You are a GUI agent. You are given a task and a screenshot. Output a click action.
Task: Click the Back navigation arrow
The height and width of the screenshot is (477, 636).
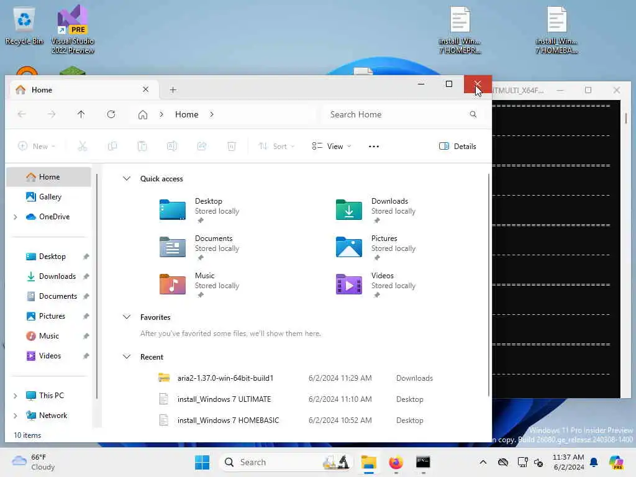click(x=22, y=114)
